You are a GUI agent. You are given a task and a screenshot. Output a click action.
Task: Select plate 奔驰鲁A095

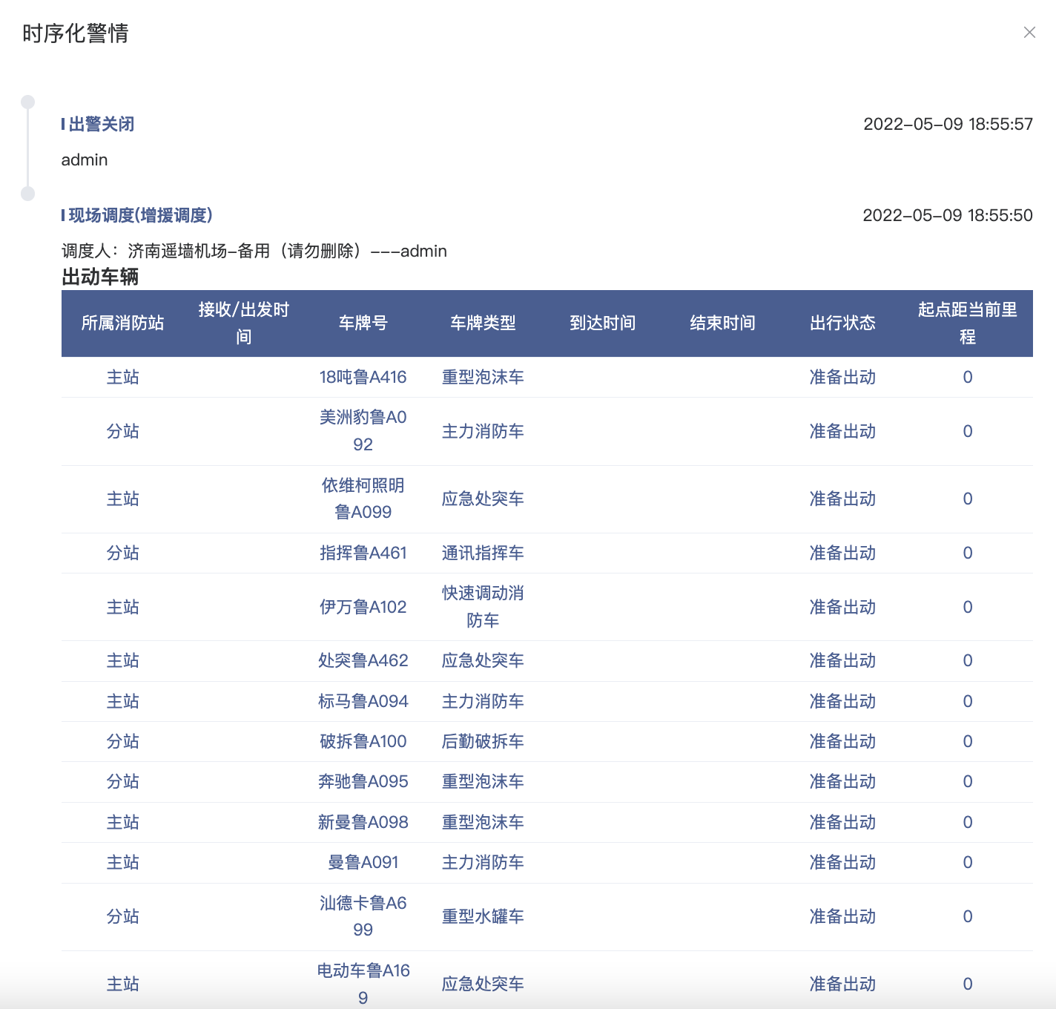pyautogui.click(x=363, y=781)
